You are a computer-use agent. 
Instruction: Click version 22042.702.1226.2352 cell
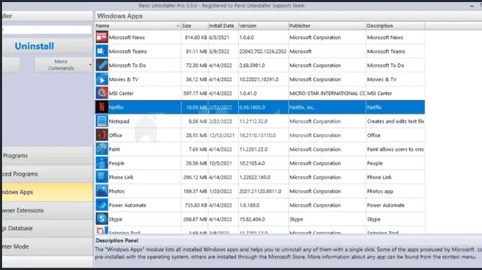pos(263,52)
